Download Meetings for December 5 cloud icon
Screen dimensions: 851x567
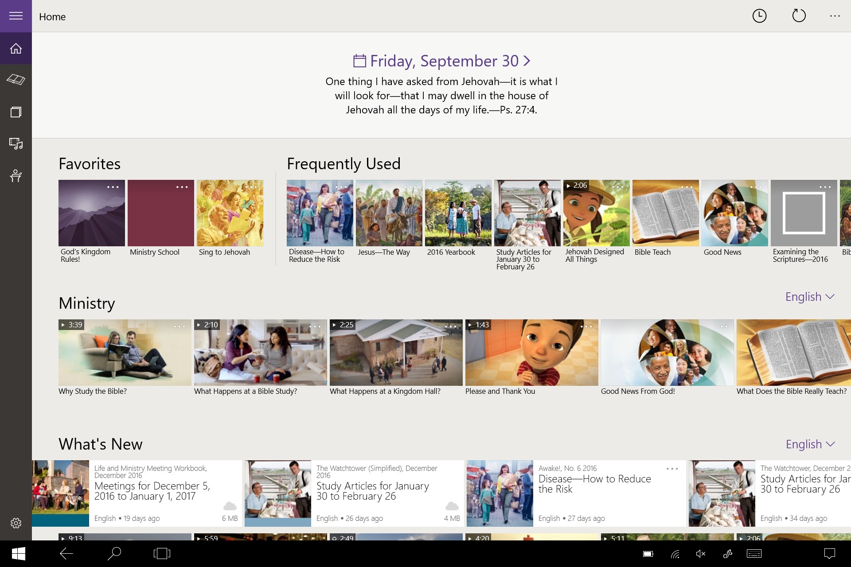click(230, 506)
